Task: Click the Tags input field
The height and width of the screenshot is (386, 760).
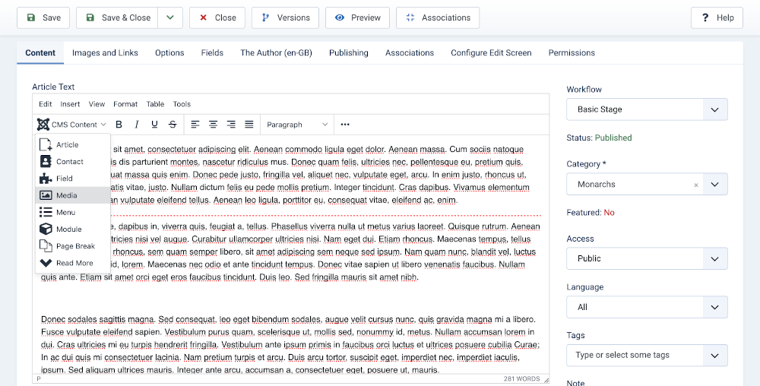Action: (635, 355)
